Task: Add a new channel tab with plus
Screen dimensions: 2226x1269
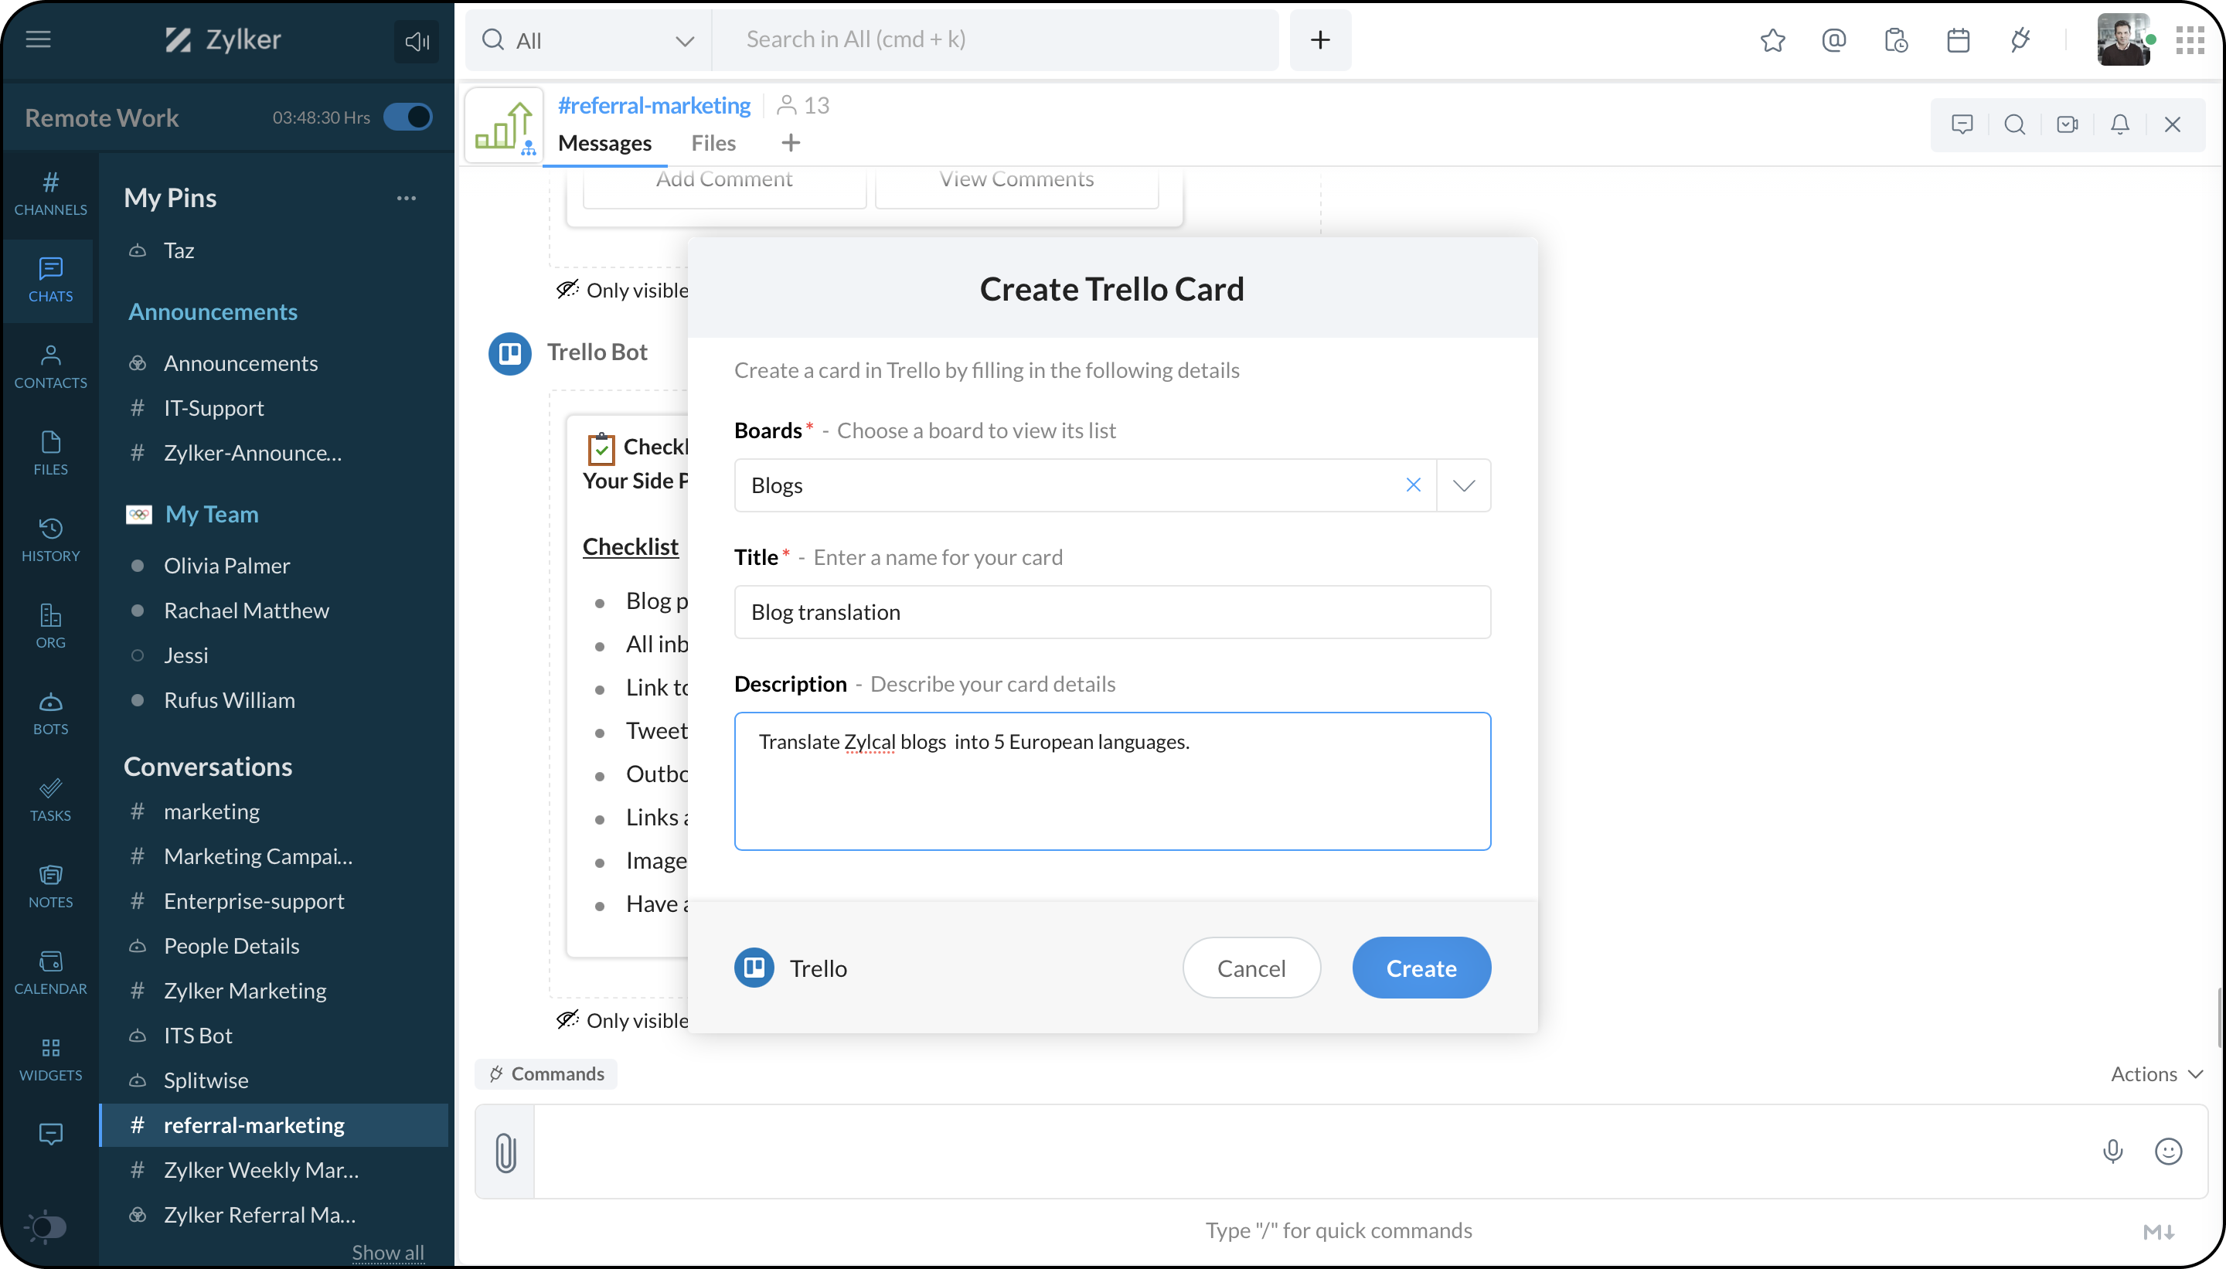Action: tap(791, 143)
